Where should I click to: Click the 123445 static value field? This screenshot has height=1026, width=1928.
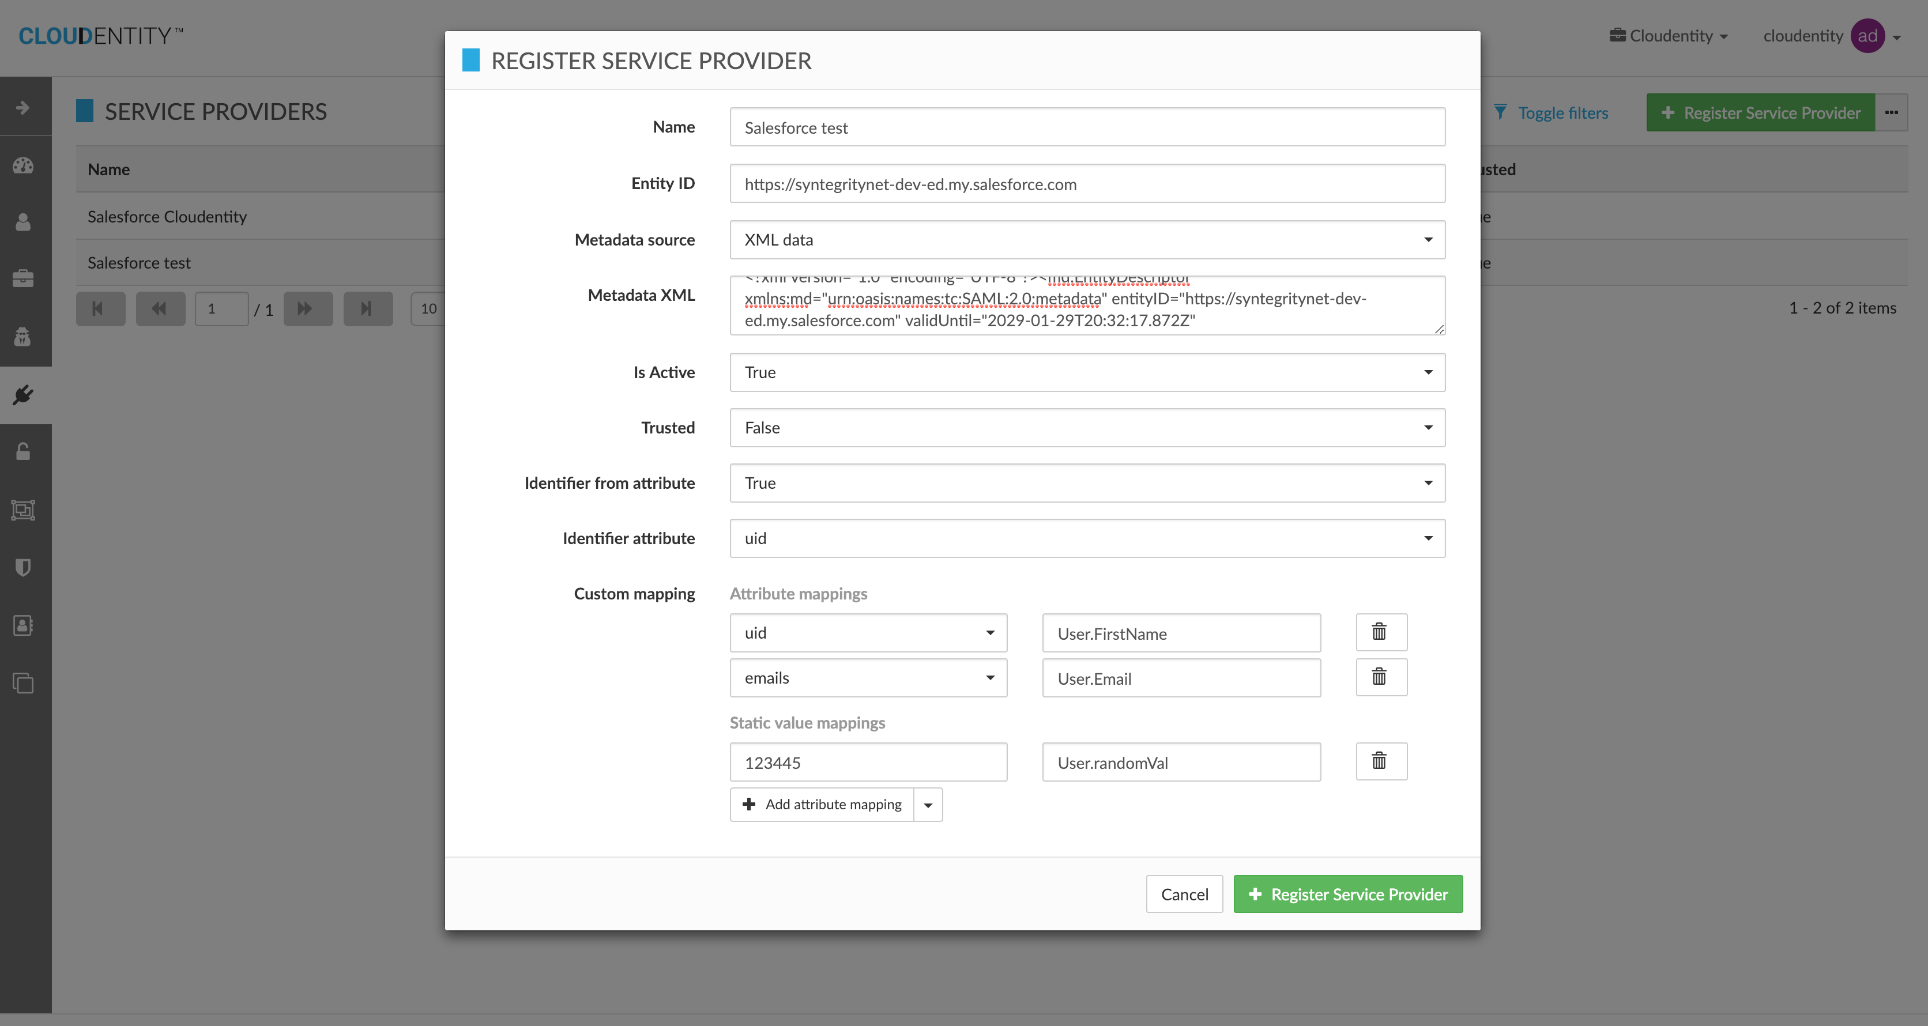[868, 763]
